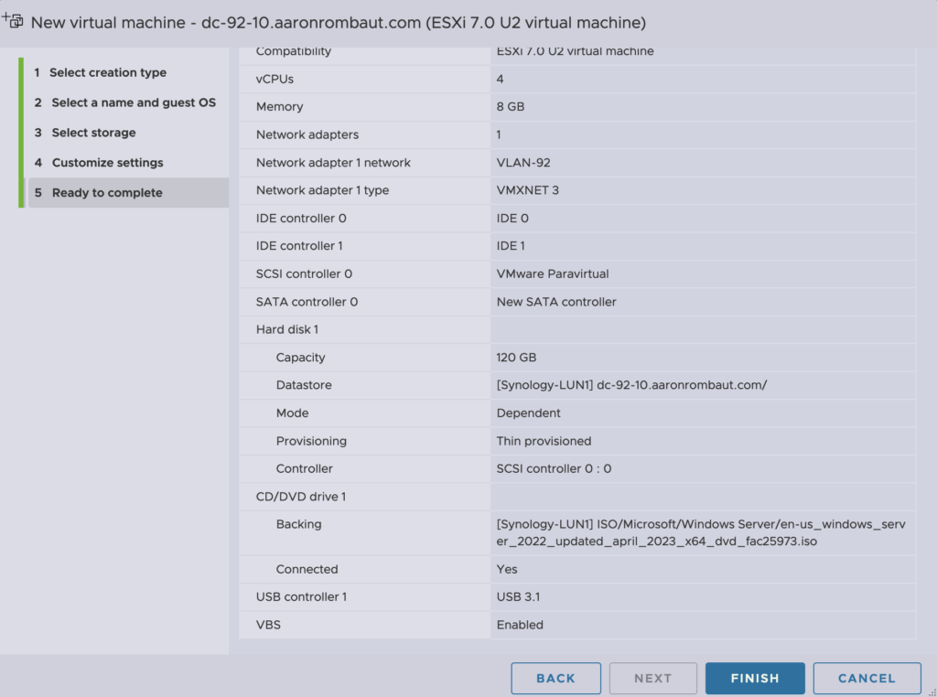Go to step 1 Select creation type
Screen dimensions: 937x697
click(107, 72)
